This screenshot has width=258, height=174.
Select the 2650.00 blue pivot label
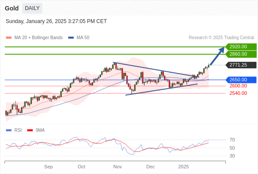(x=241, y=80)
